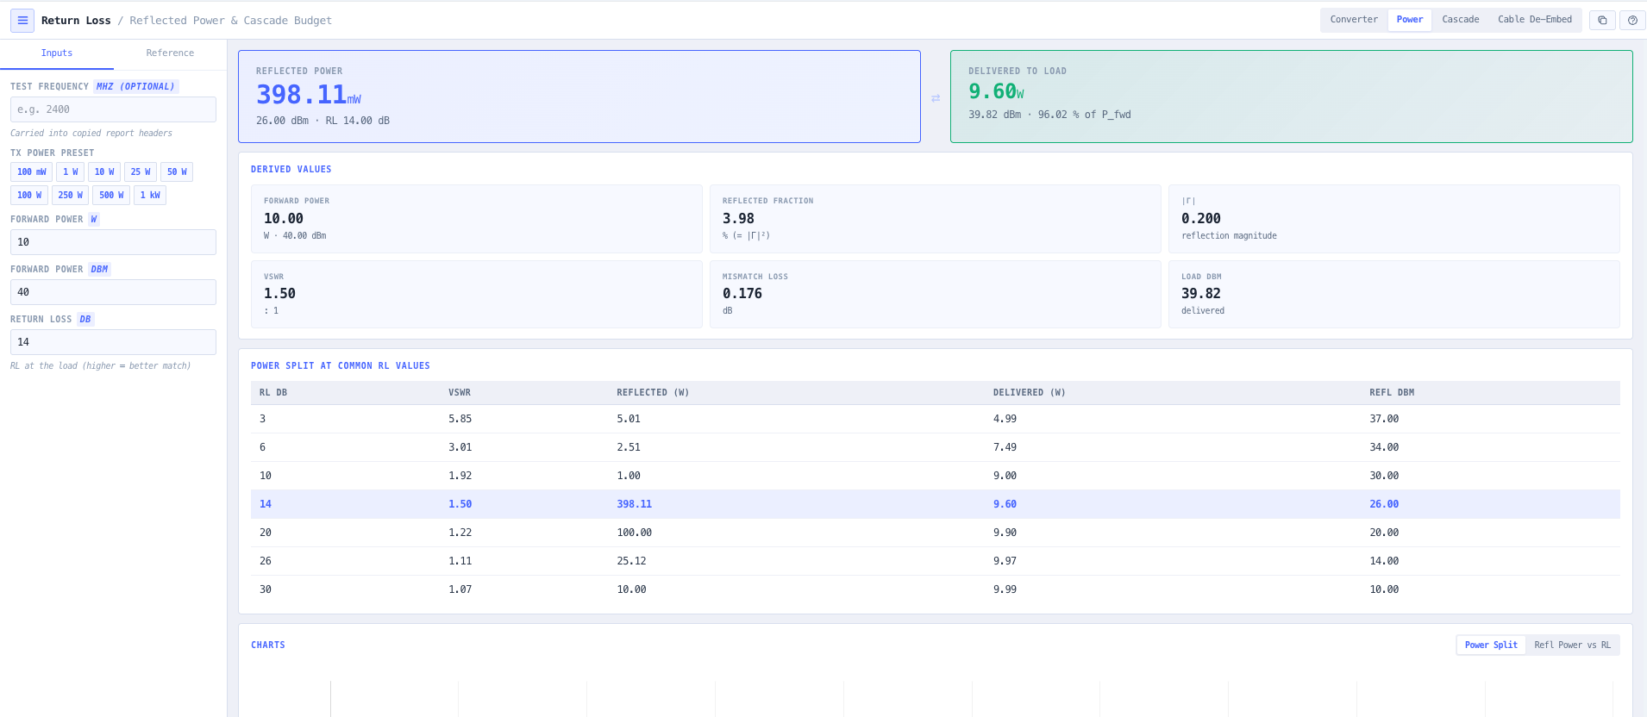Choose the 50 W power preset
The image size is (1647, 717).
(177, 171)
